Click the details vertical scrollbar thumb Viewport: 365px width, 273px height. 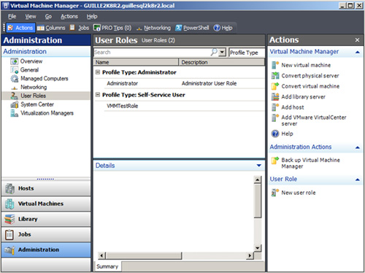coord(258,201)
